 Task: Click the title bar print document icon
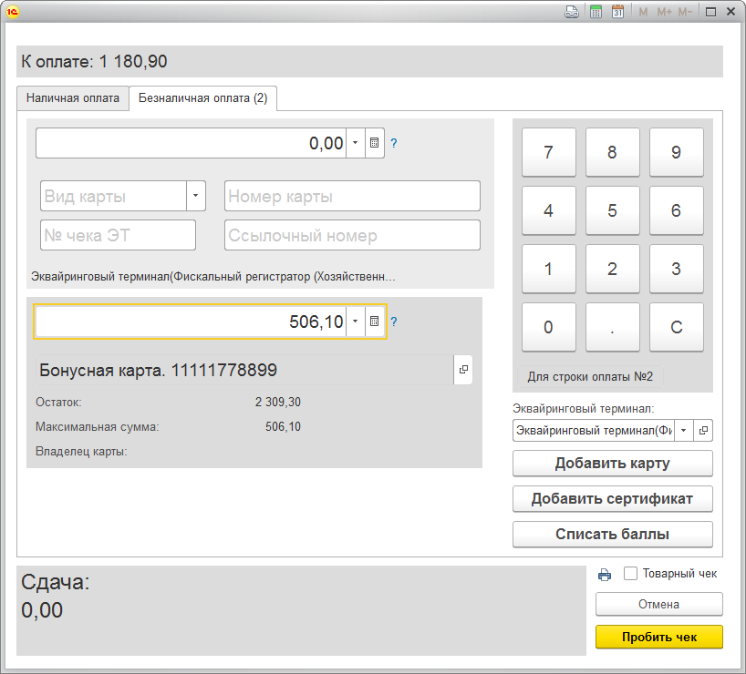tap(572, 12)
